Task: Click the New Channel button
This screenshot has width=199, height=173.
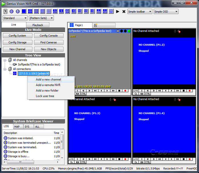Action: tap(17, 49)
